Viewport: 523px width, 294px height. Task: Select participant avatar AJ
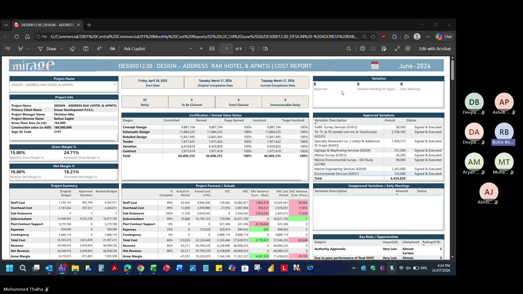(x=489, y=192)
